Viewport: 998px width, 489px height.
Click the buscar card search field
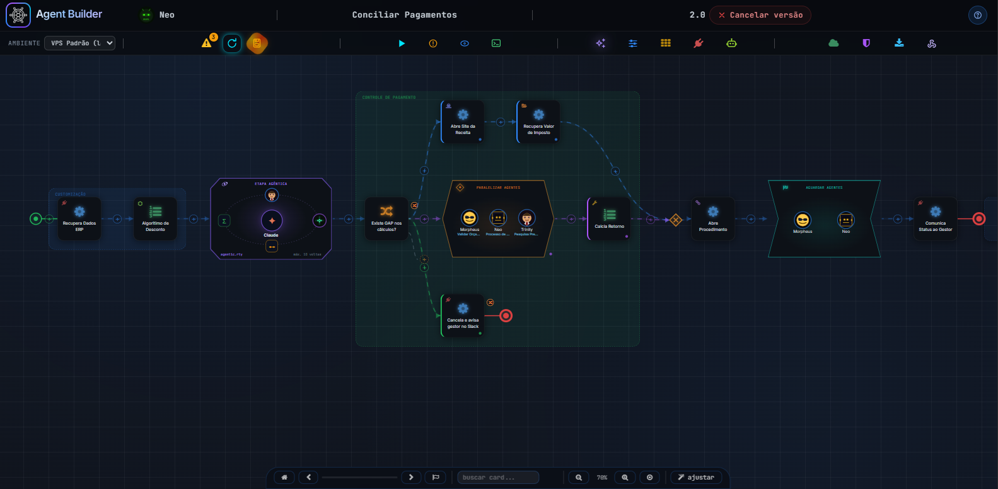tap(498, 477)
